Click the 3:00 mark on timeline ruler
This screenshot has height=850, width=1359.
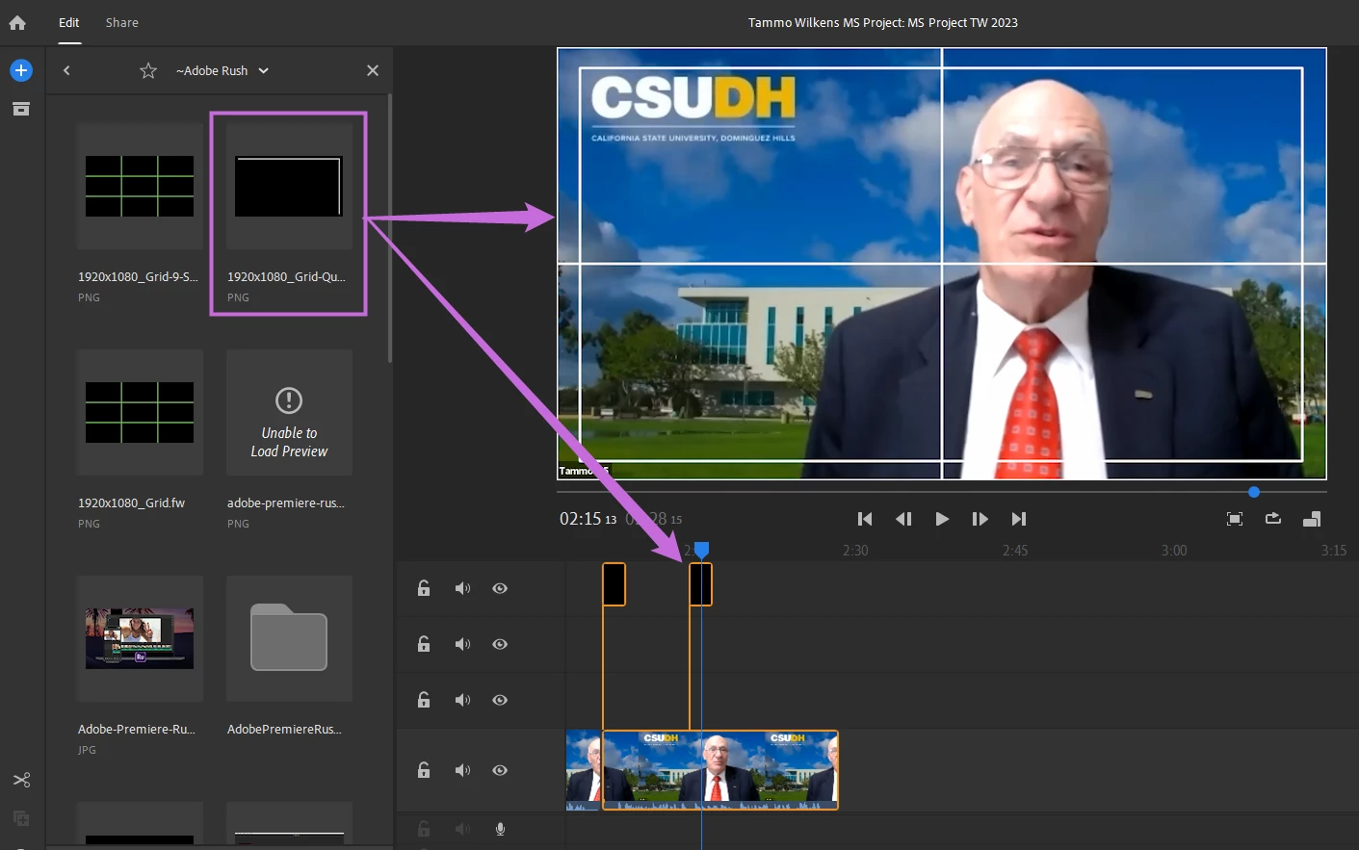pyautogui.click(x=1174, y=551)
